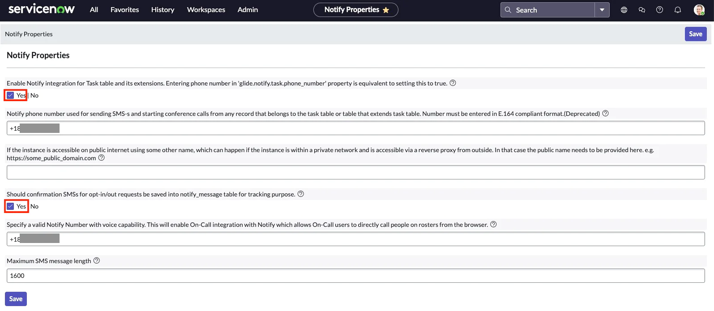Viewport: 714px width, 311px height.
Task: Click the On-Call Notify Number input field
Action: 356,239
